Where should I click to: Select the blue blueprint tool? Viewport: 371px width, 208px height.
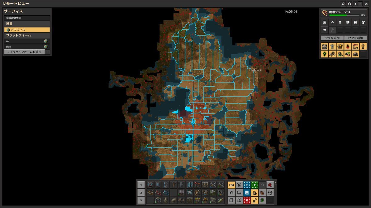[x=247, y=185]
